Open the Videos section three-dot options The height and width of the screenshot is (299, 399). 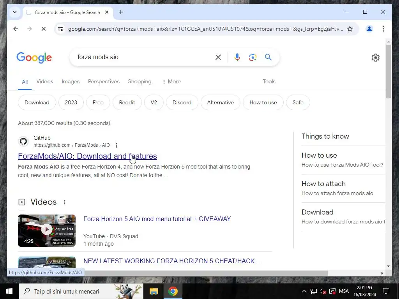point(65,202)
